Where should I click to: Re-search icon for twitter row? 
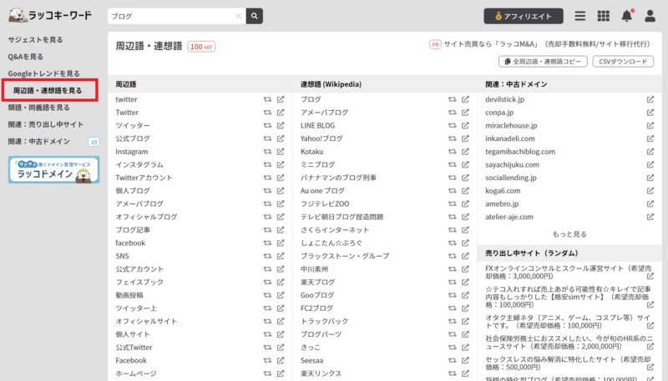[x=267, y=99]
